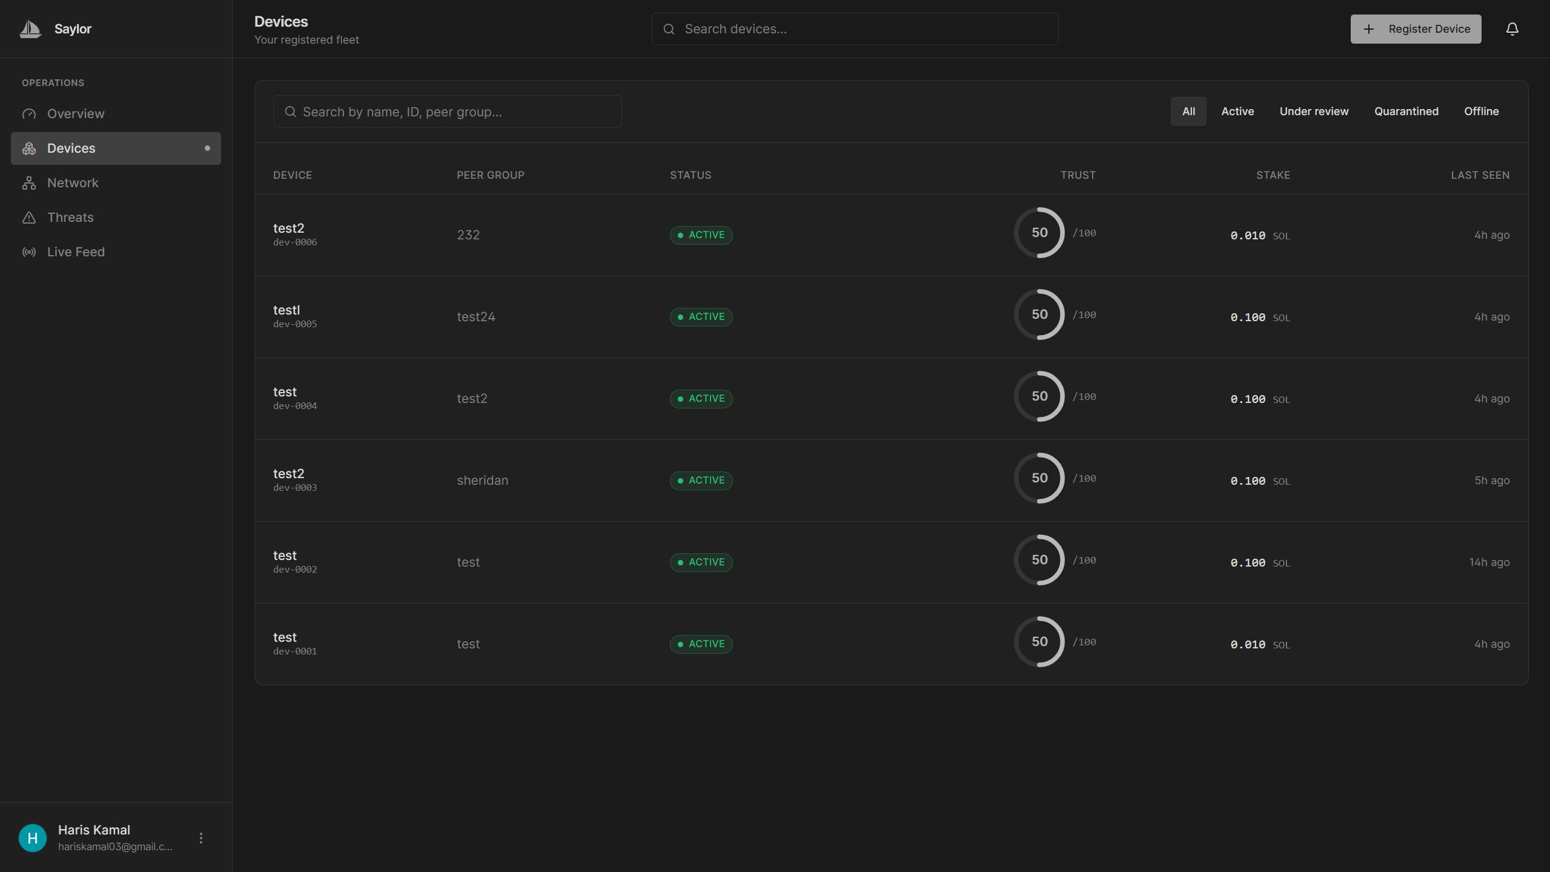1550x872 pixels.
Task: Filter devices by Active status
Action: (x=1237, y=111)
